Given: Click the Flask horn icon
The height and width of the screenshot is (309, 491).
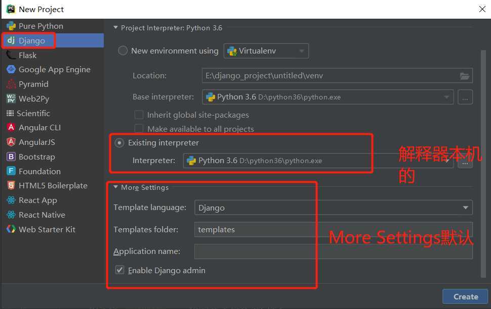Looking at the screenshot, I should 11,56.
